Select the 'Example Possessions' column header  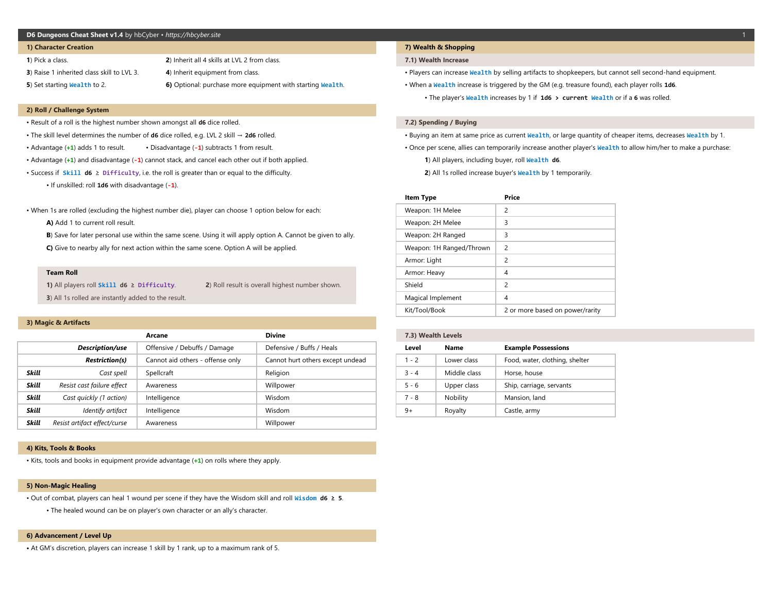536,348
